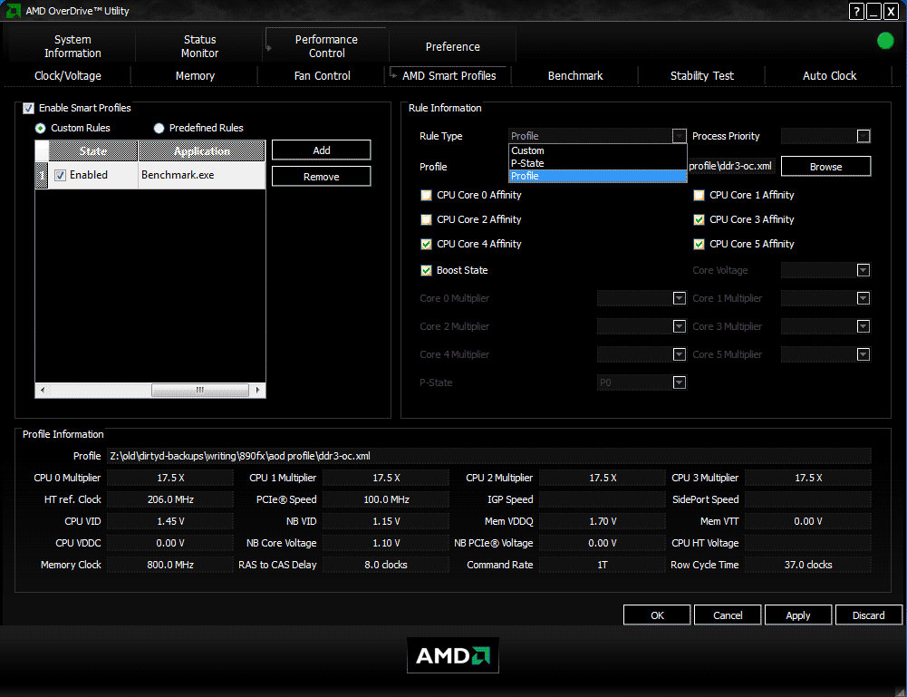This screenshot has height=697, width=907.
Task: Browse for a profile file
Action: 825,167
